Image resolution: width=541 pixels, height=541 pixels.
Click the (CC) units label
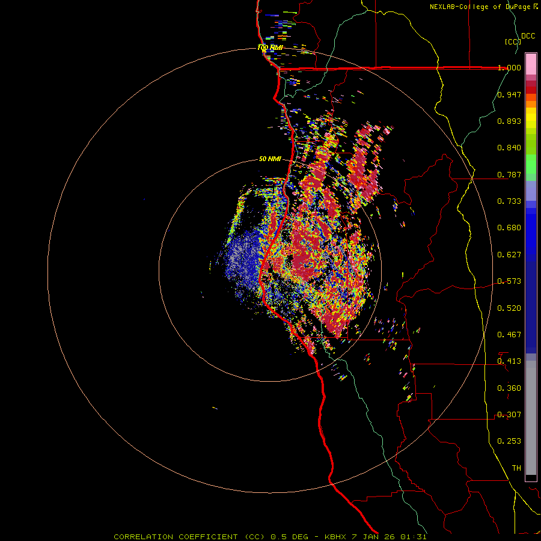pos(512,41)
